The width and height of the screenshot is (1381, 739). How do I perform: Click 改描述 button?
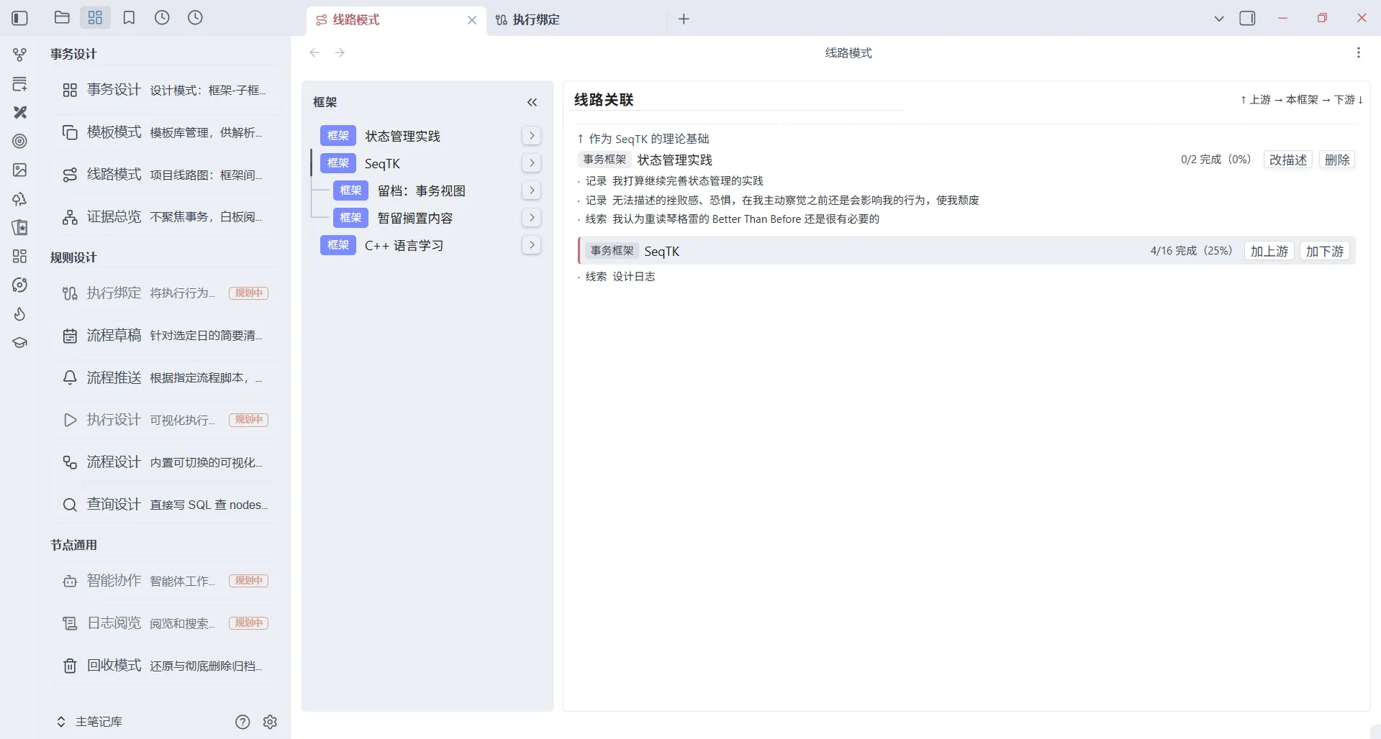click(1288, 160)
